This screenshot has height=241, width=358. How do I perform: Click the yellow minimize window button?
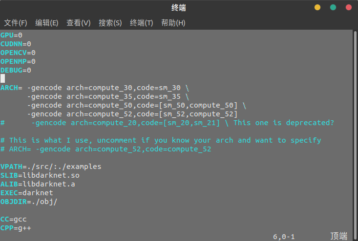point(317,7)
